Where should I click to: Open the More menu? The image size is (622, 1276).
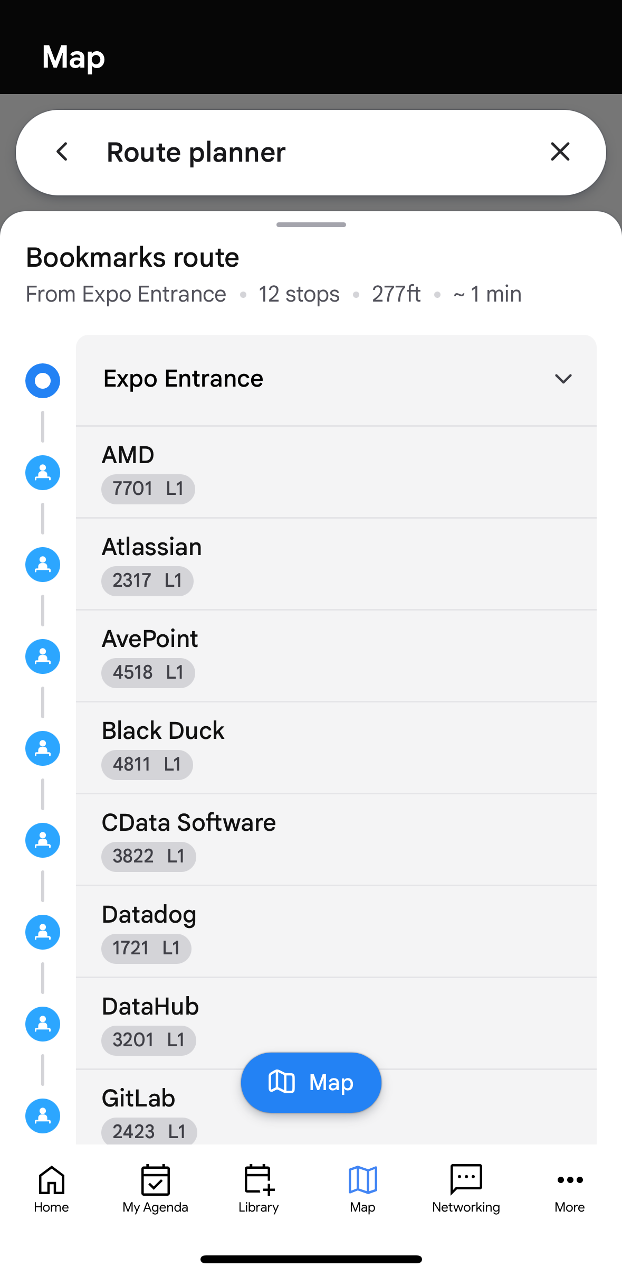click(x=570, y=1188)
